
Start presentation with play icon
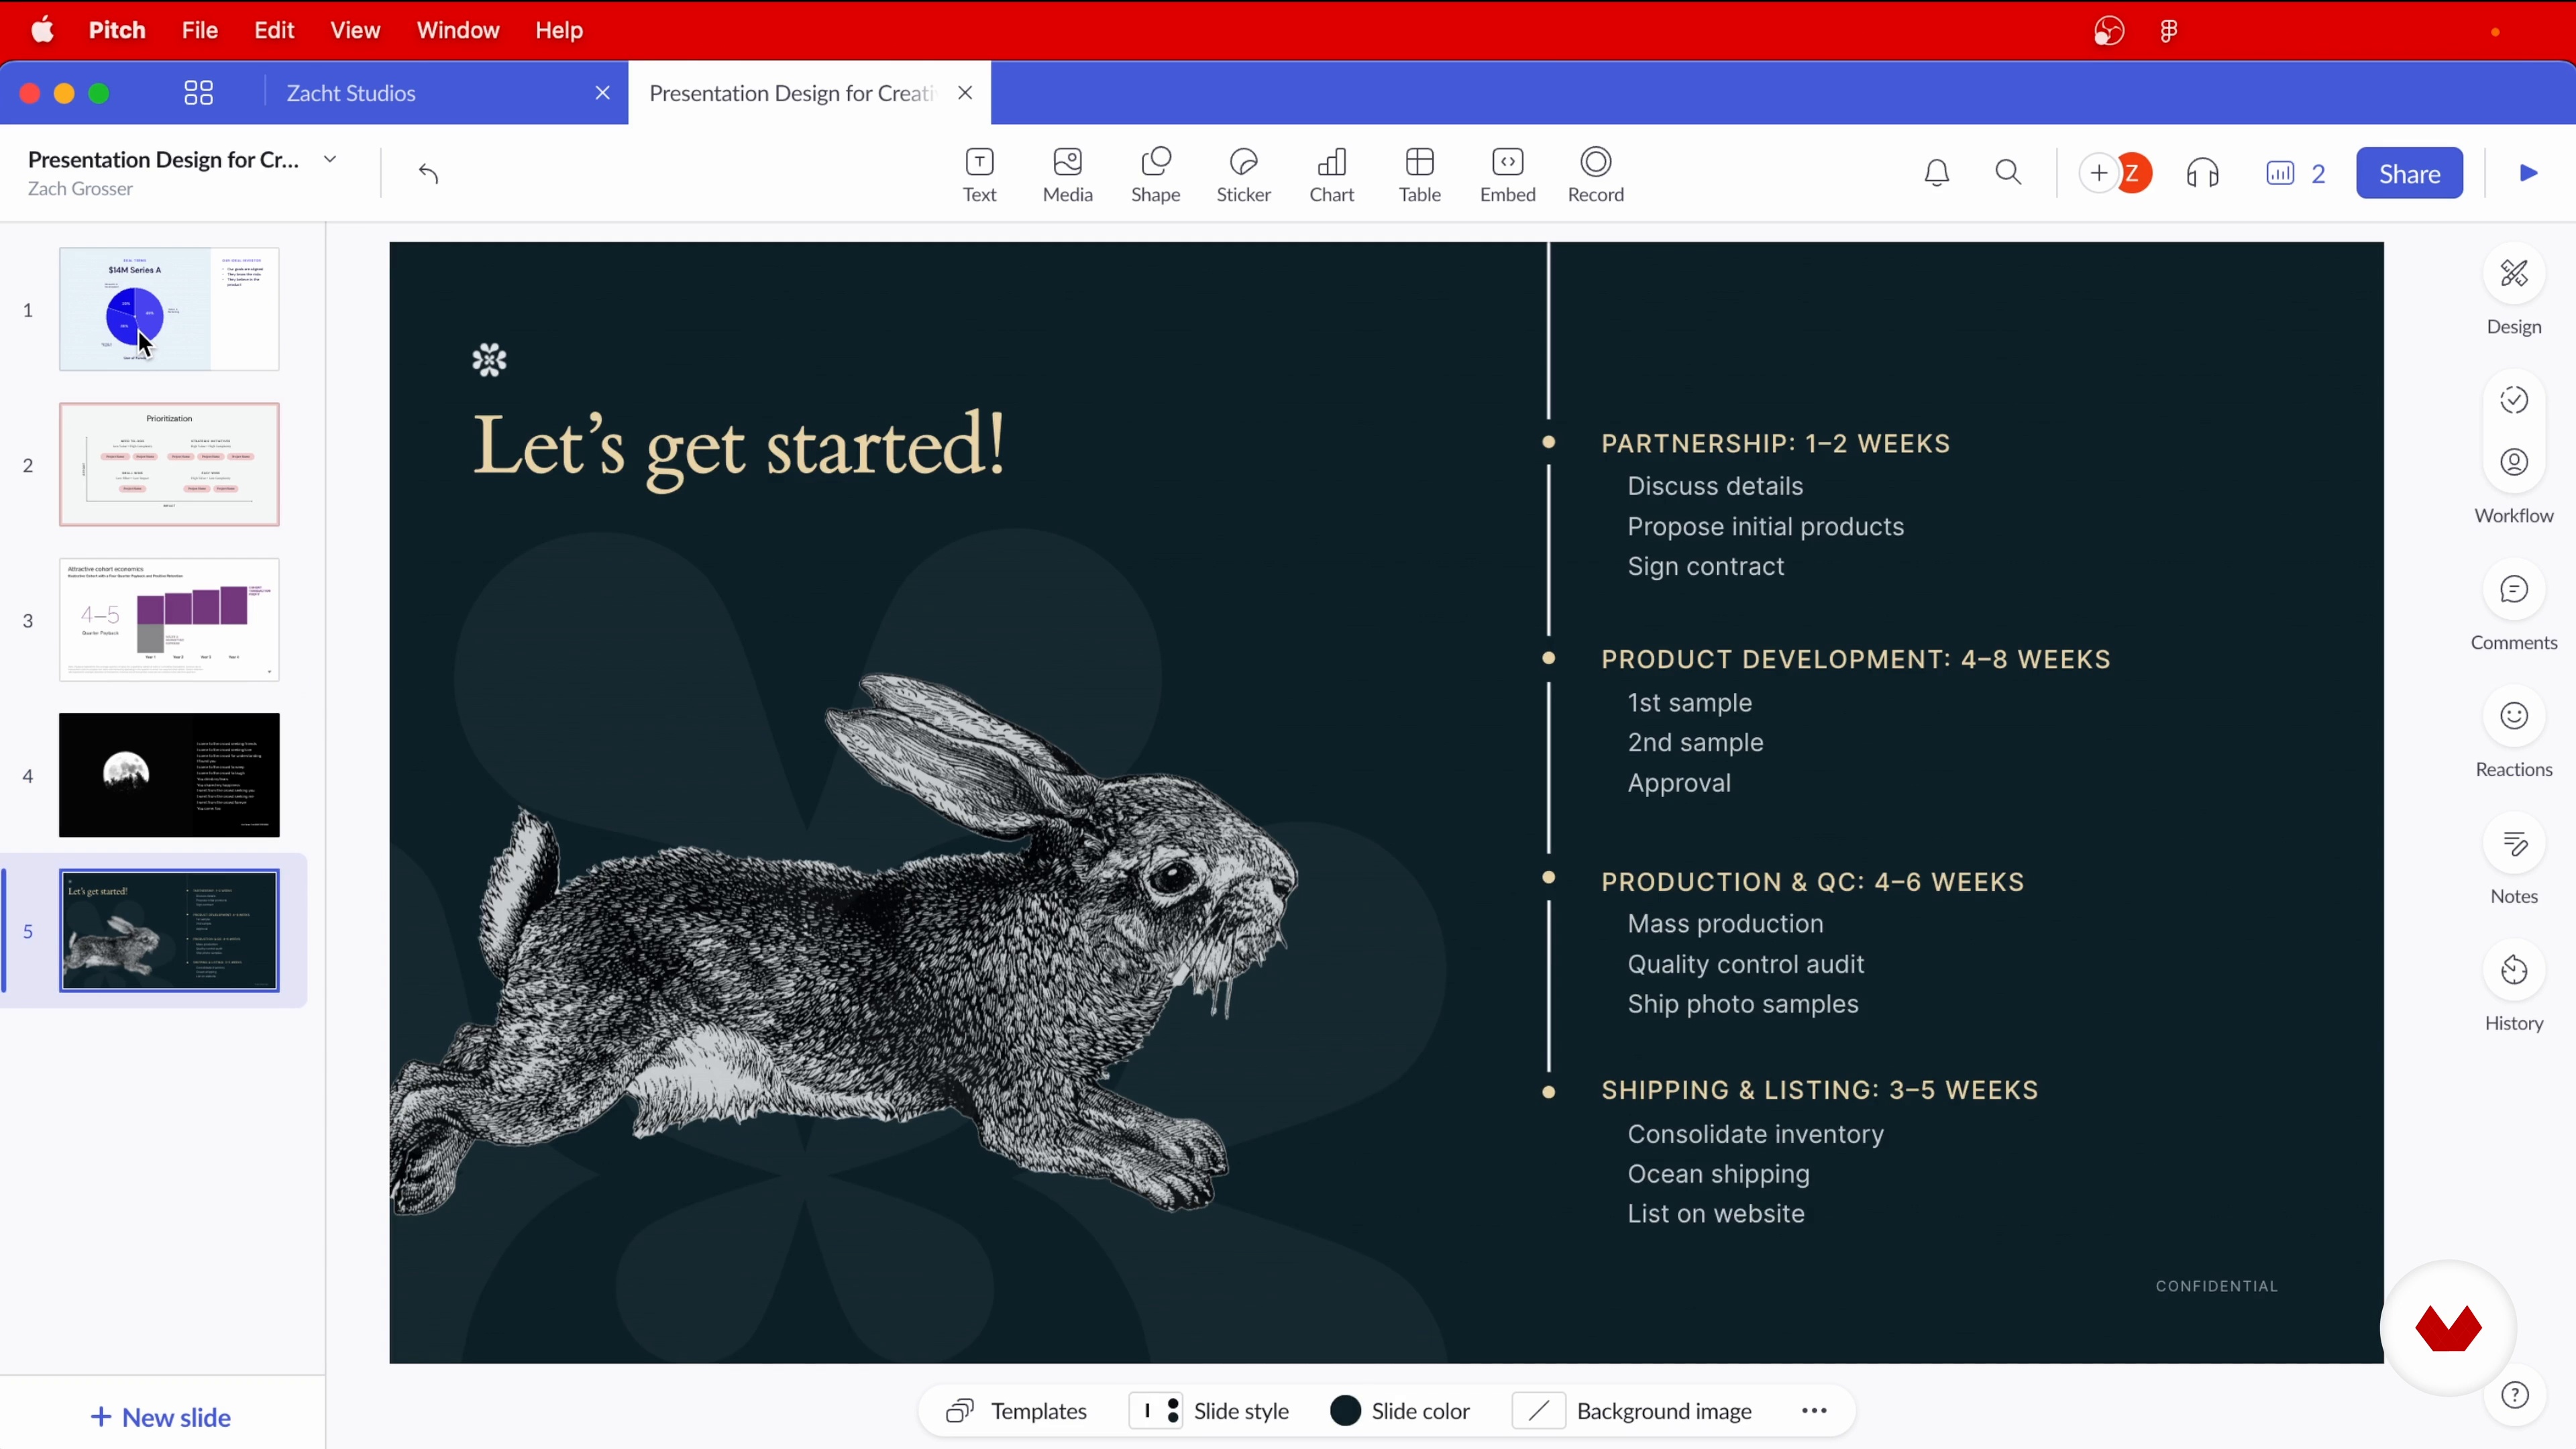coord(2528,173)
